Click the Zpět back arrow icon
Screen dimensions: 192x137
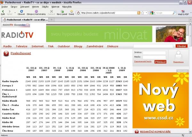point(3,11)
